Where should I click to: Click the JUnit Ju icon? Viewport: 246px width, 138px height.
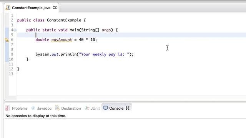(x=87, y=108)
